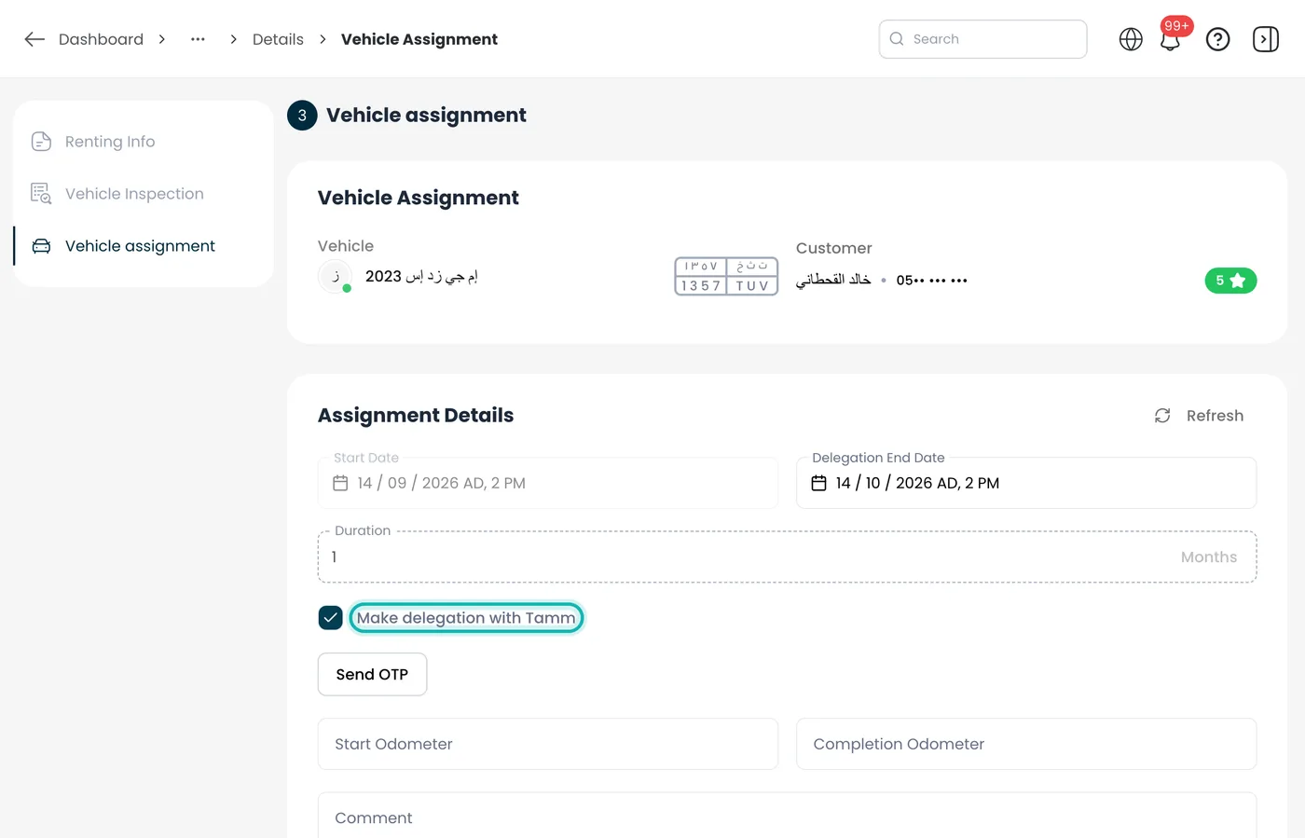Click the vehicle avatar with green dot
Screen dimensions: 1305x838
click(x=336, y=277)
